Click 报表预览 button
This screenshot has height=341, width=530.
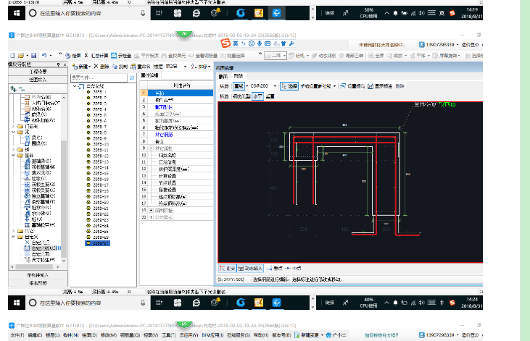38,283
